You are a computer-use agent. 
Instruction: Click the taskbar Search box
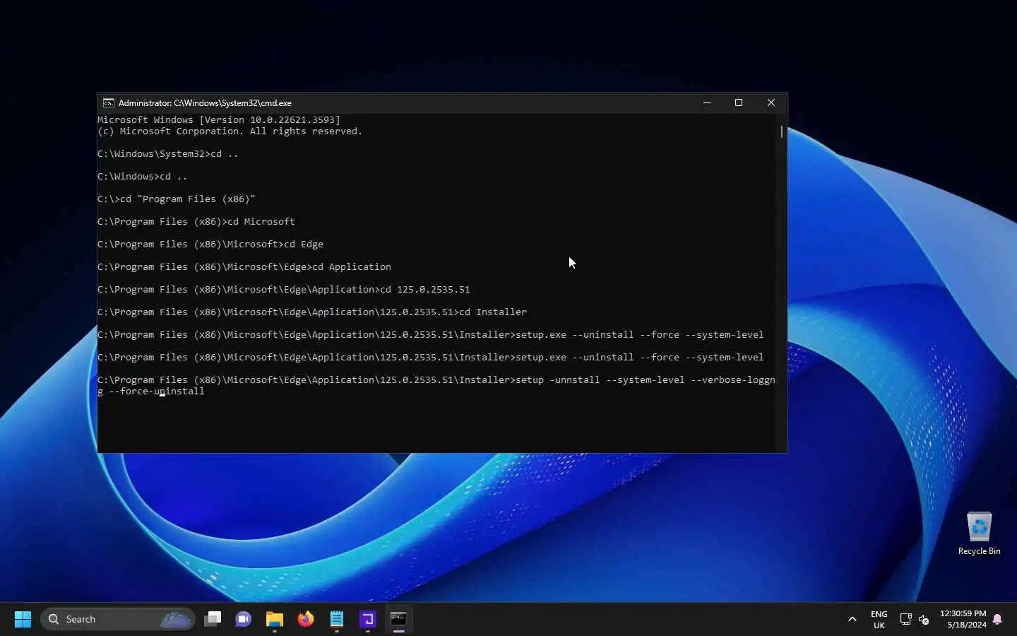[x=118, y=619]
